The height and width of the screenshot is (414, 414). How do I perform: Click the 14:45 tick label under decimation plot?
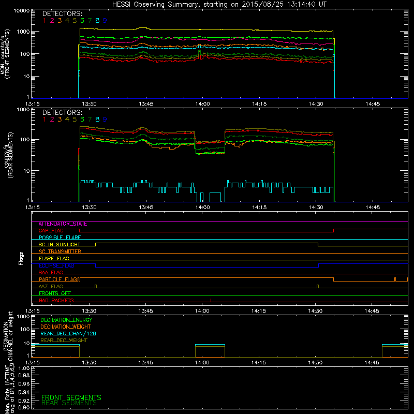[372, 363]
